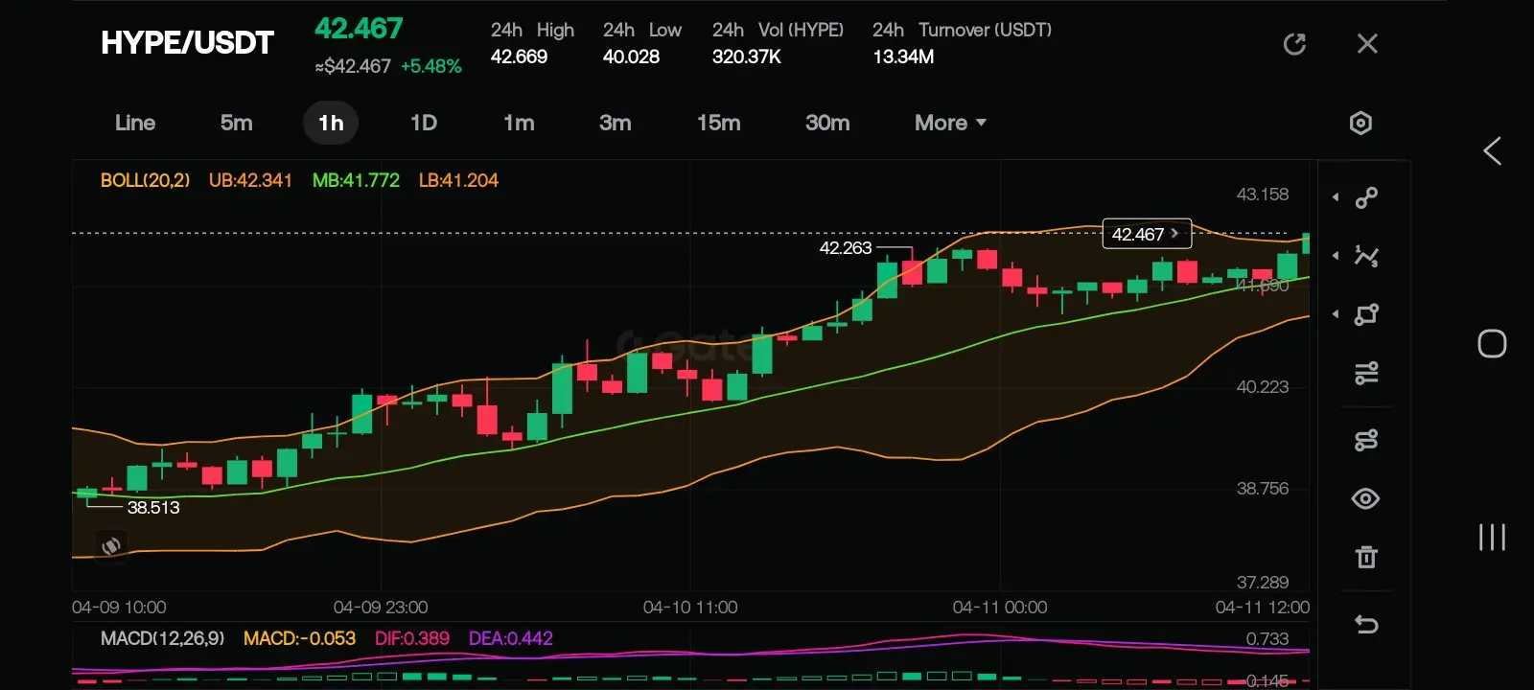Tap the DIF:0.389 readout

tap(412, 638)
